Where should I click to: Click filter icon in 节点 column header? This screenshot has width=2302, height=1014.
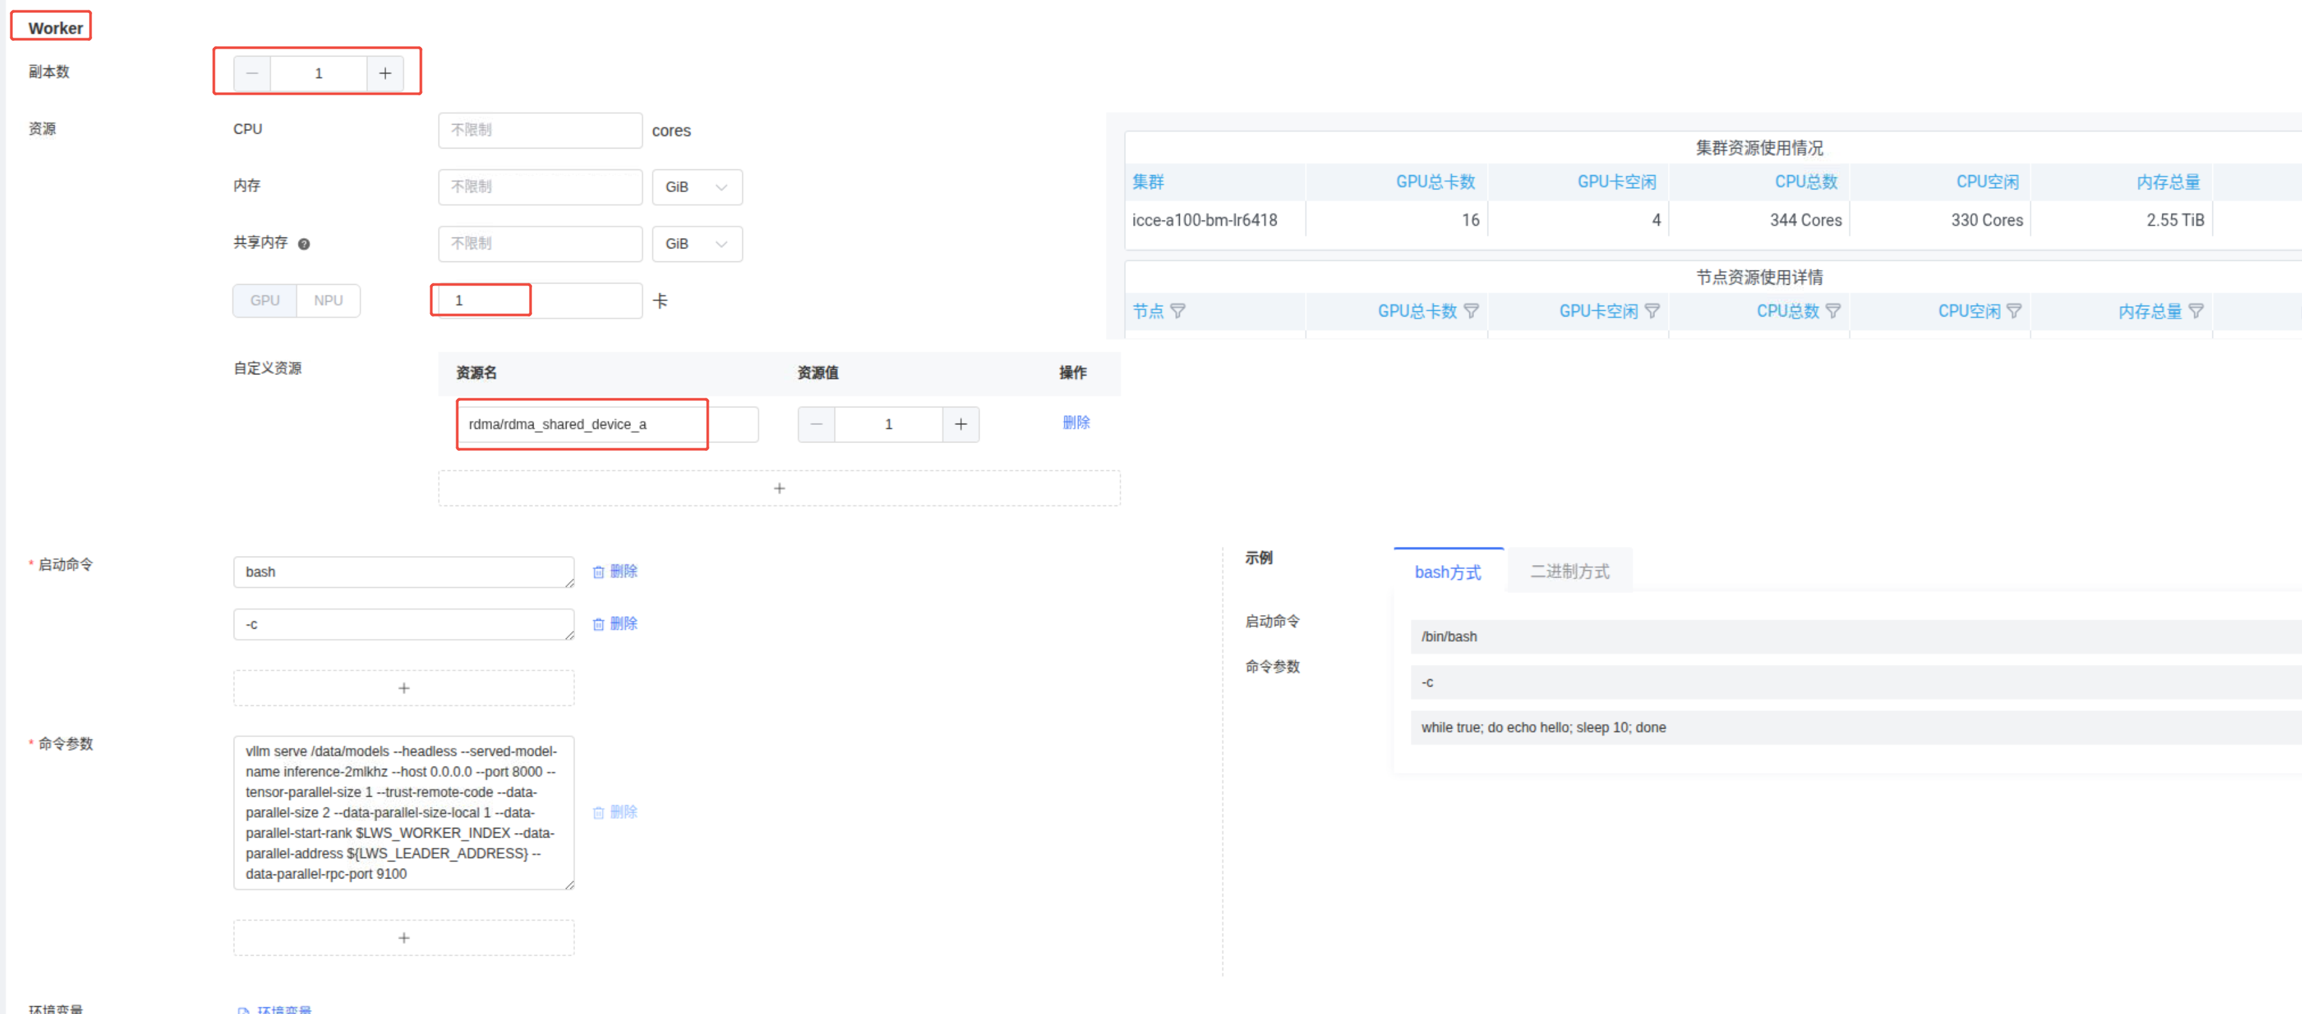pos(1178,311)
